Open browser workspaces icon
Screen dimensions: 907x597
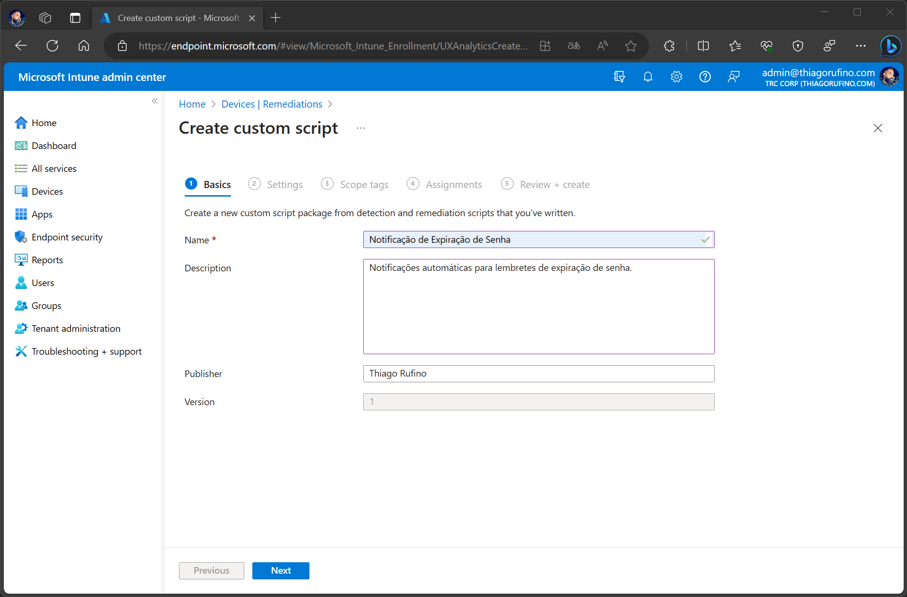(45, 18)
